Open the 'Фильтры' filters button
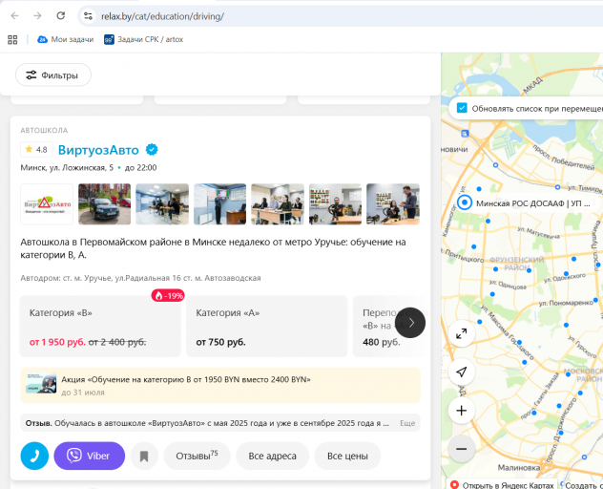 pos(53,75)
